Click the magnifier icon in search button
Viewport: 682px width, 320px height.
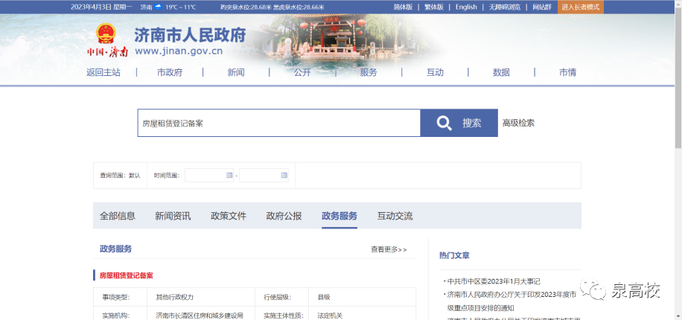tap(444, 123)
